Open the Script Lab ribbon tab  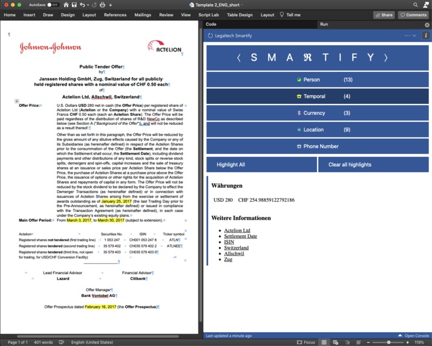click(x=209, y=15)
